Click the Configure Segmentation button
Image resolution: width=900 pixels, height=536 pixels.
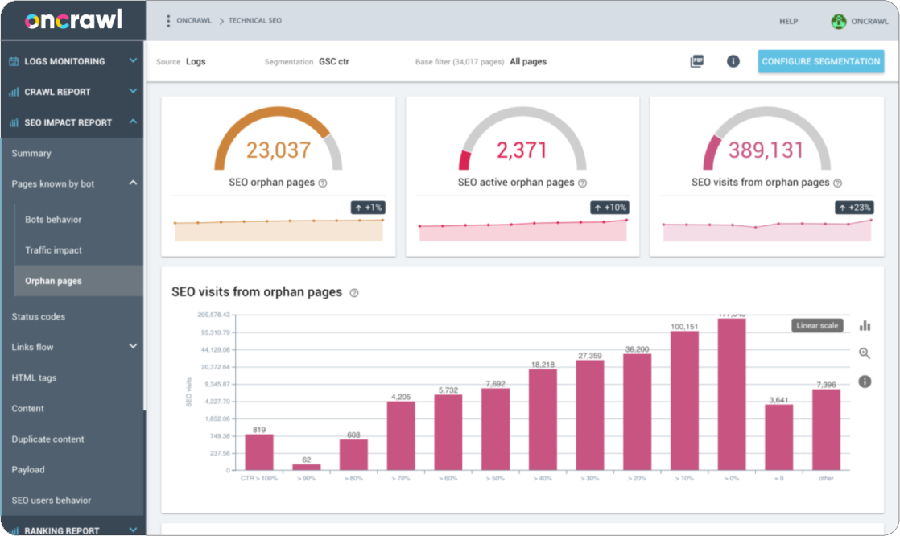pos(820,61)
